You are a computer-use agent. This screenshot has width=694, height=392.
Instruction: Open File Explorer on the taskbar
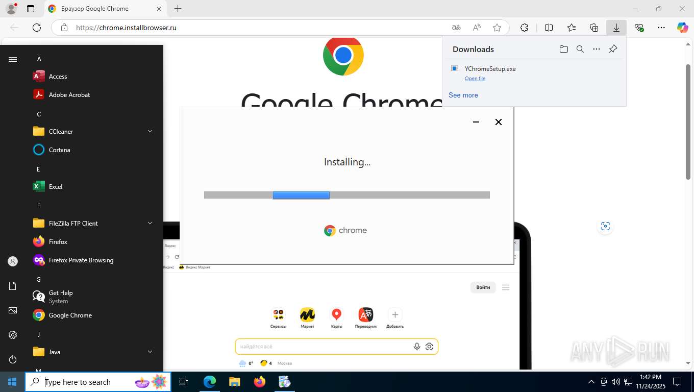[234, 382]
